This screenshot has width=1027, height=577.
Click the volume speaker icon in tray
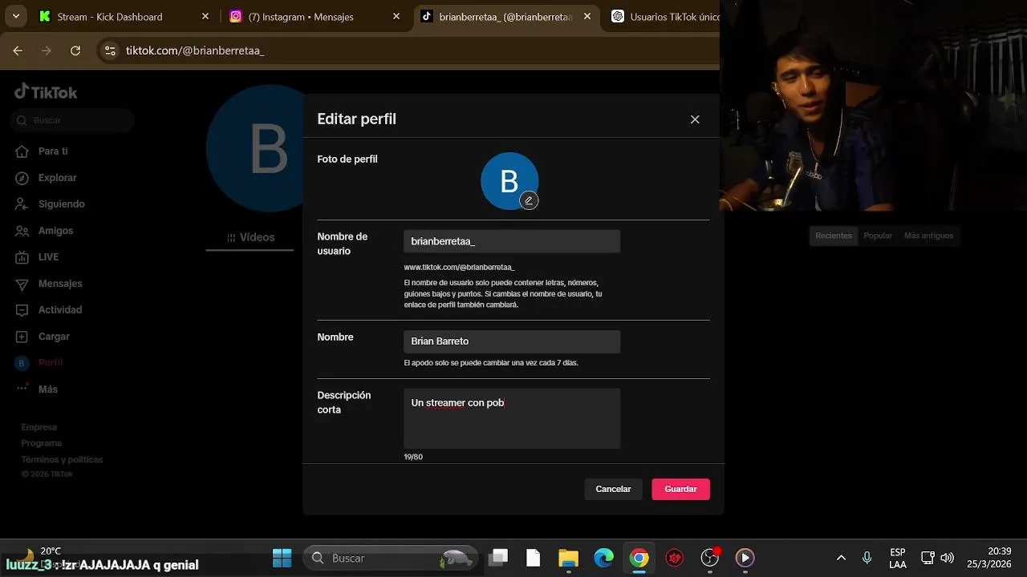tap(948, 558)
